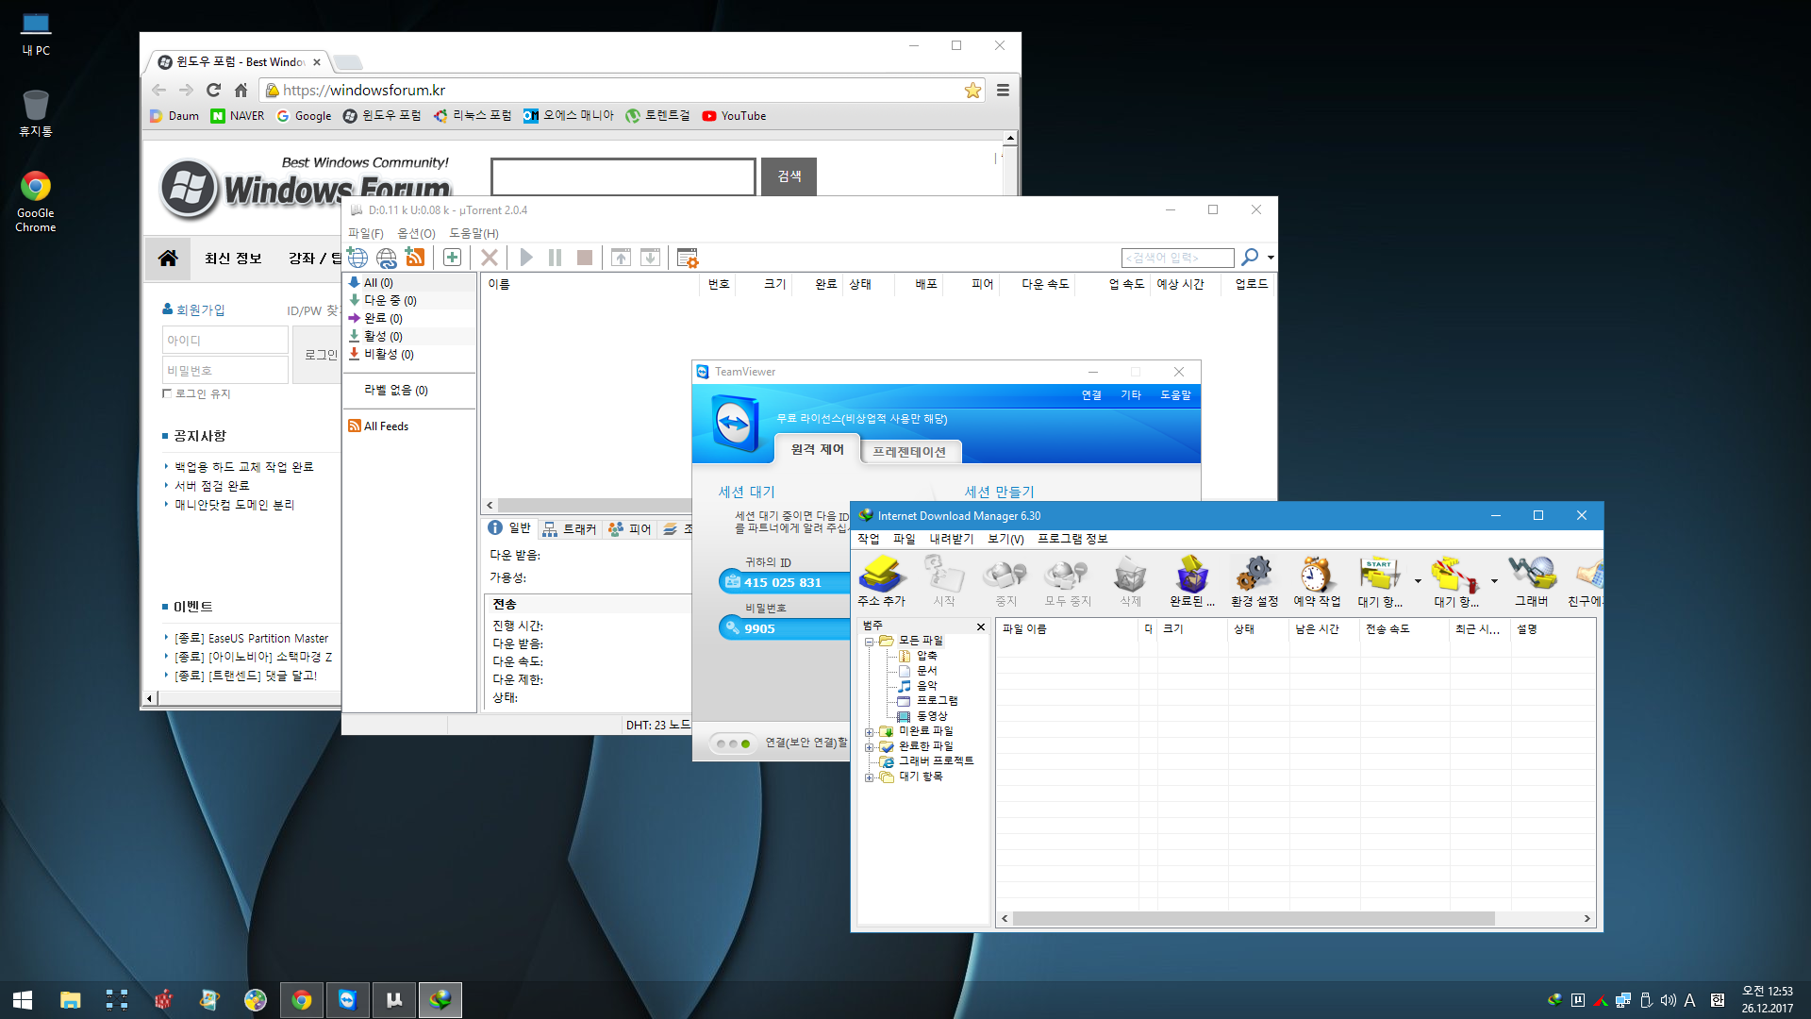Click the red X remove torrent icon
Screen dimensions: 1811x1019
pyautogui.click(x=490, y=258)
